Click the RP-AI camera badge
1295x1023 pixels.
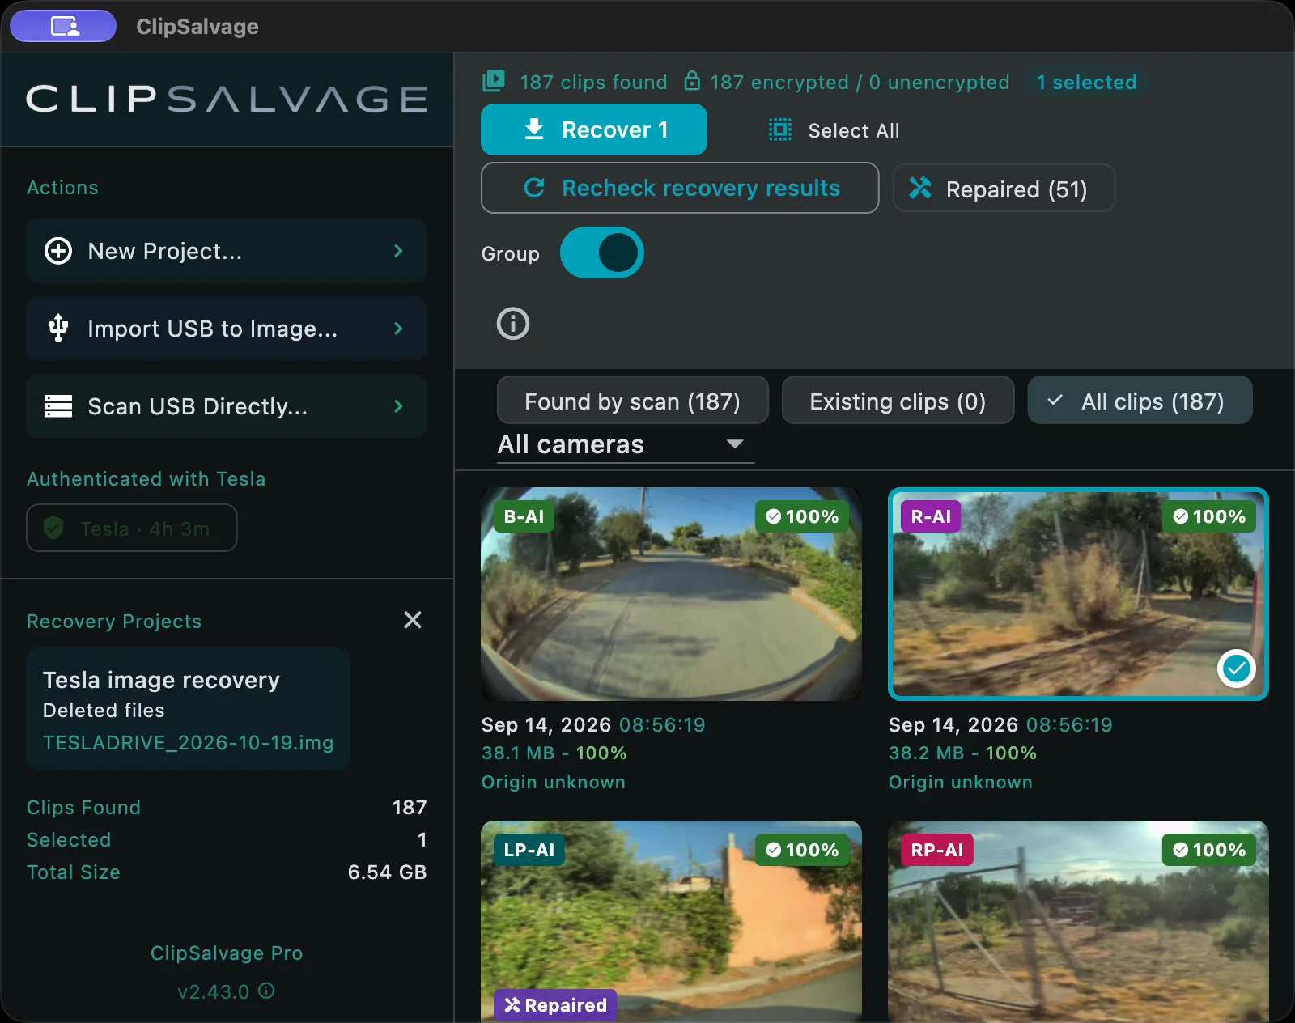point(937,850)
